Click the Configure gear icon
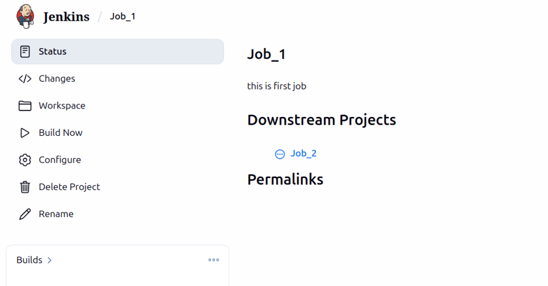The image size is (548, 286). coord(25,160)
